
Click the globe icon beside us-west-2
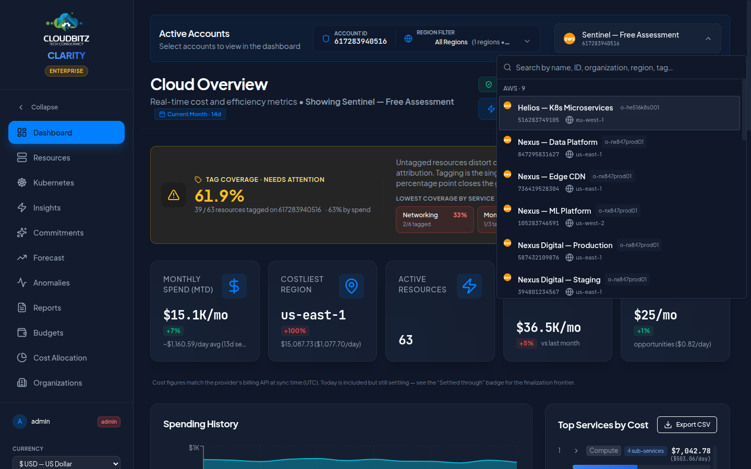(x=570, y=223)
